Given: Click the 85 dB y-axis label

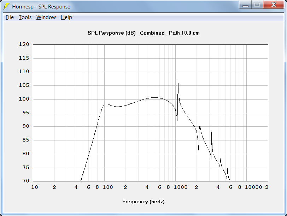Looking at the screenshot, I should tap(26, 140).
